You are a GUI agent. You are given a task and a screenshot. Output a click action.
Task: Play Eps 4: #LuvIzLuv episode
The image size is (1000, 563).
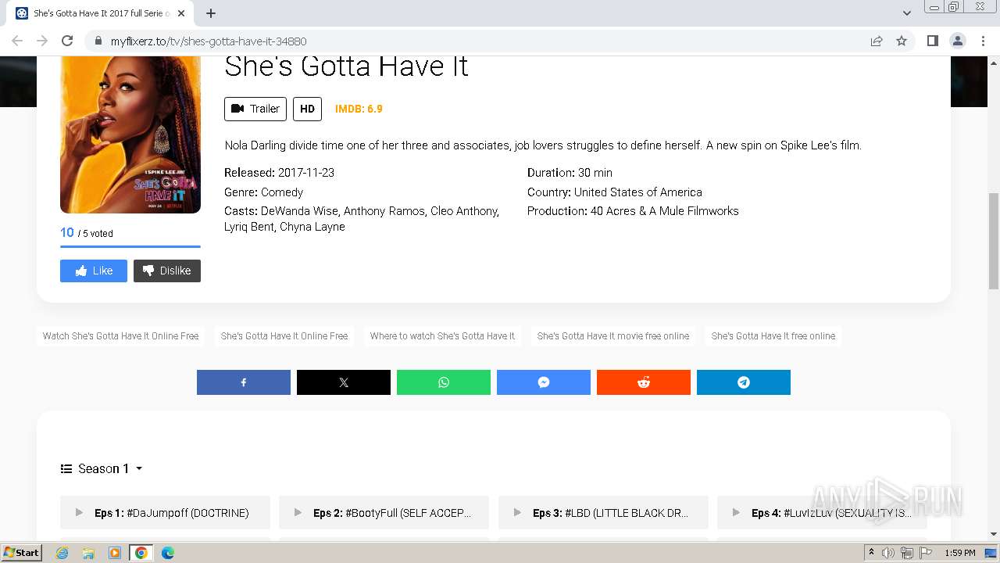point(822,513)
